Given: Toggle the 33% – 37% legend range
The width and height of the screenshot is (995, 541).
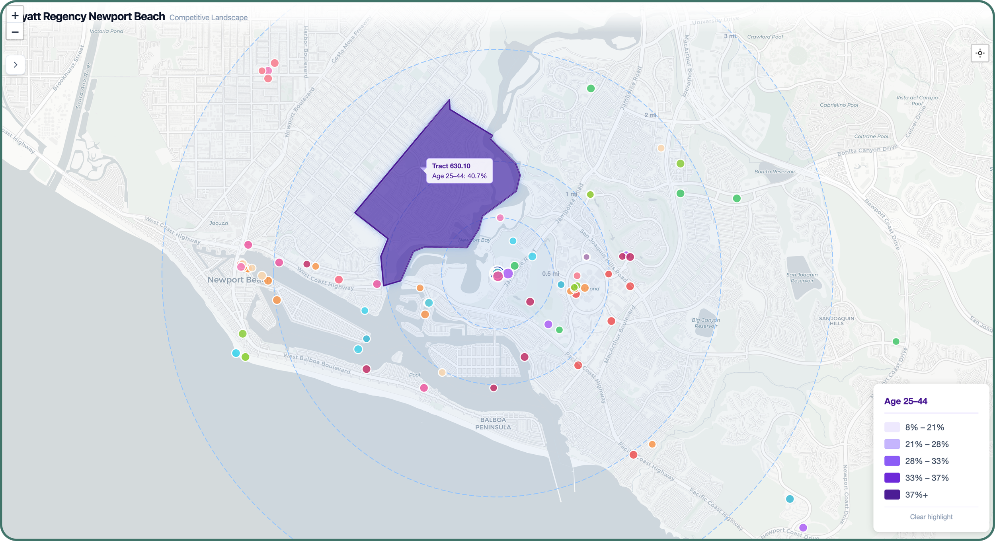Looking at the screenshot, I should click(x=926, y=478).
